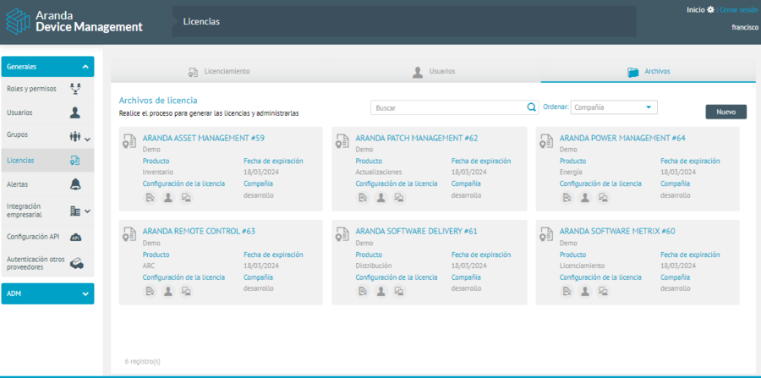Viewport: 761px width, 378px height.
Task: Open user config icon for ASSET MANAGEMENT #59
Action: 168,198
